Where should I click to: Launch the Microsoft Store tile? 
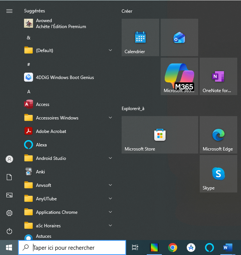[160, 135]
